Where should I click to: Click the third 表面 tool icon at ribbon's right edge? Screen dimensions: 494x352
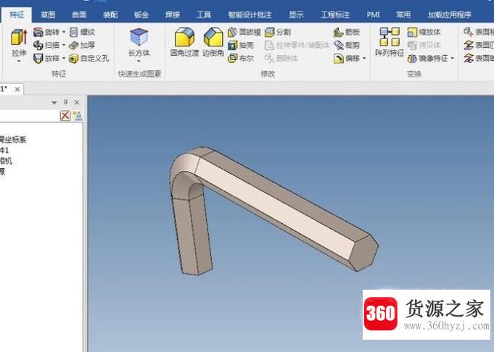point(469,58)
